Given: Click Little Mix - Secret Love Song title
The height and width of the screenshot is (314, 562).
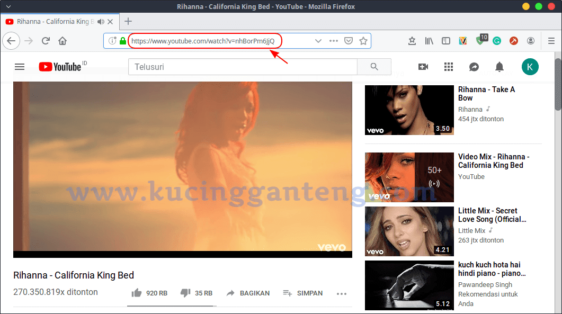Looking at the screenshot, I should coord(492,215).
